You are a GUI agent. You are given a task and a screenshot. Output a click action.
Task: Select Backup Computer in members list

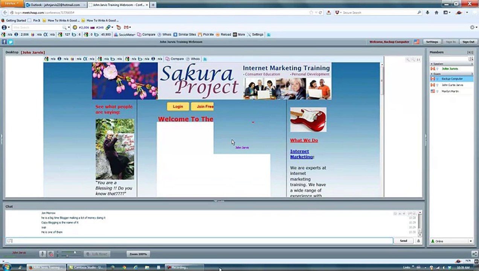[452, 79]
